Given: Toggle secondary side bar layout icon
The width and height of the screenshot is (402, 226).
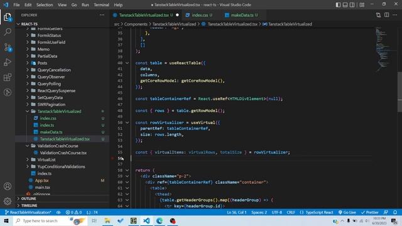Looking at the screenshot, I should [x=352, y=5].
